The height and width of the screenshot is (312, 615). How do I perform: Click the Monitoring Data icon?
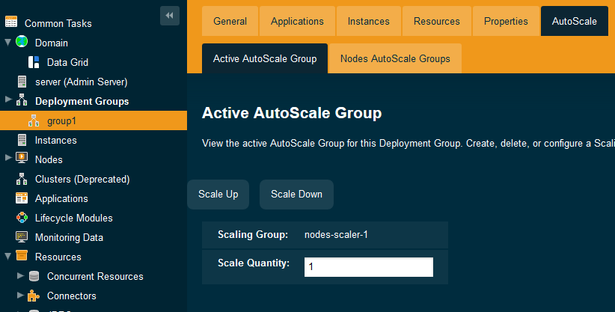tap(22, 237)
